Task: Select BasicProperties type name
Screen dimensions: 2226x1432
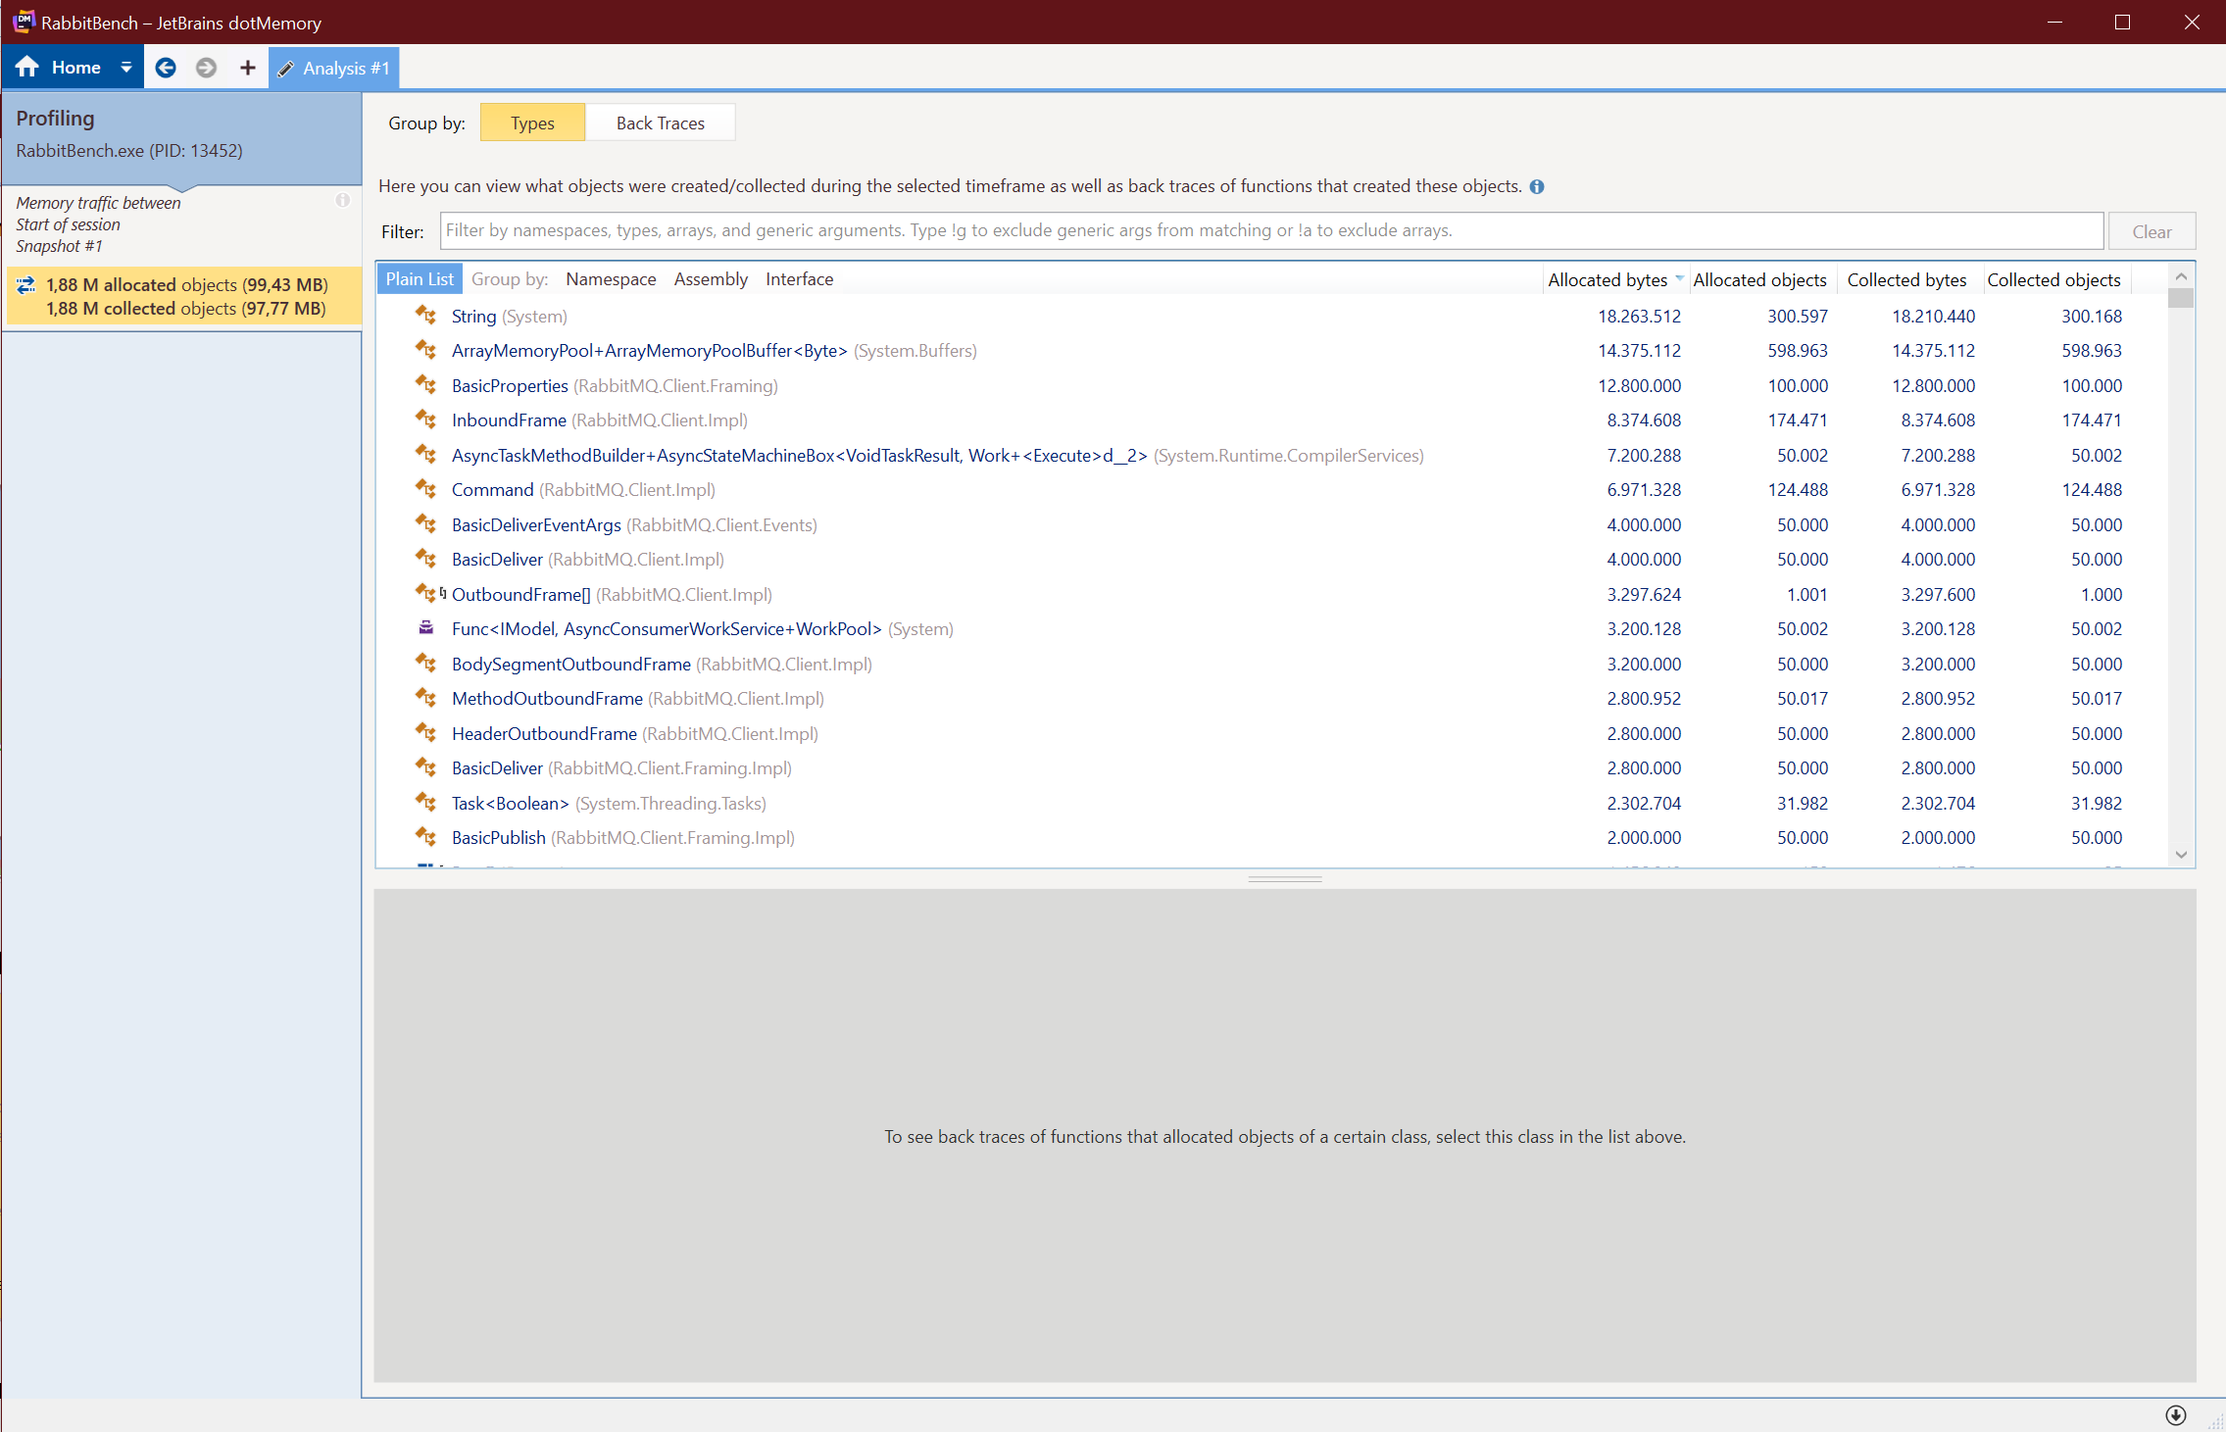Action: 510,386
